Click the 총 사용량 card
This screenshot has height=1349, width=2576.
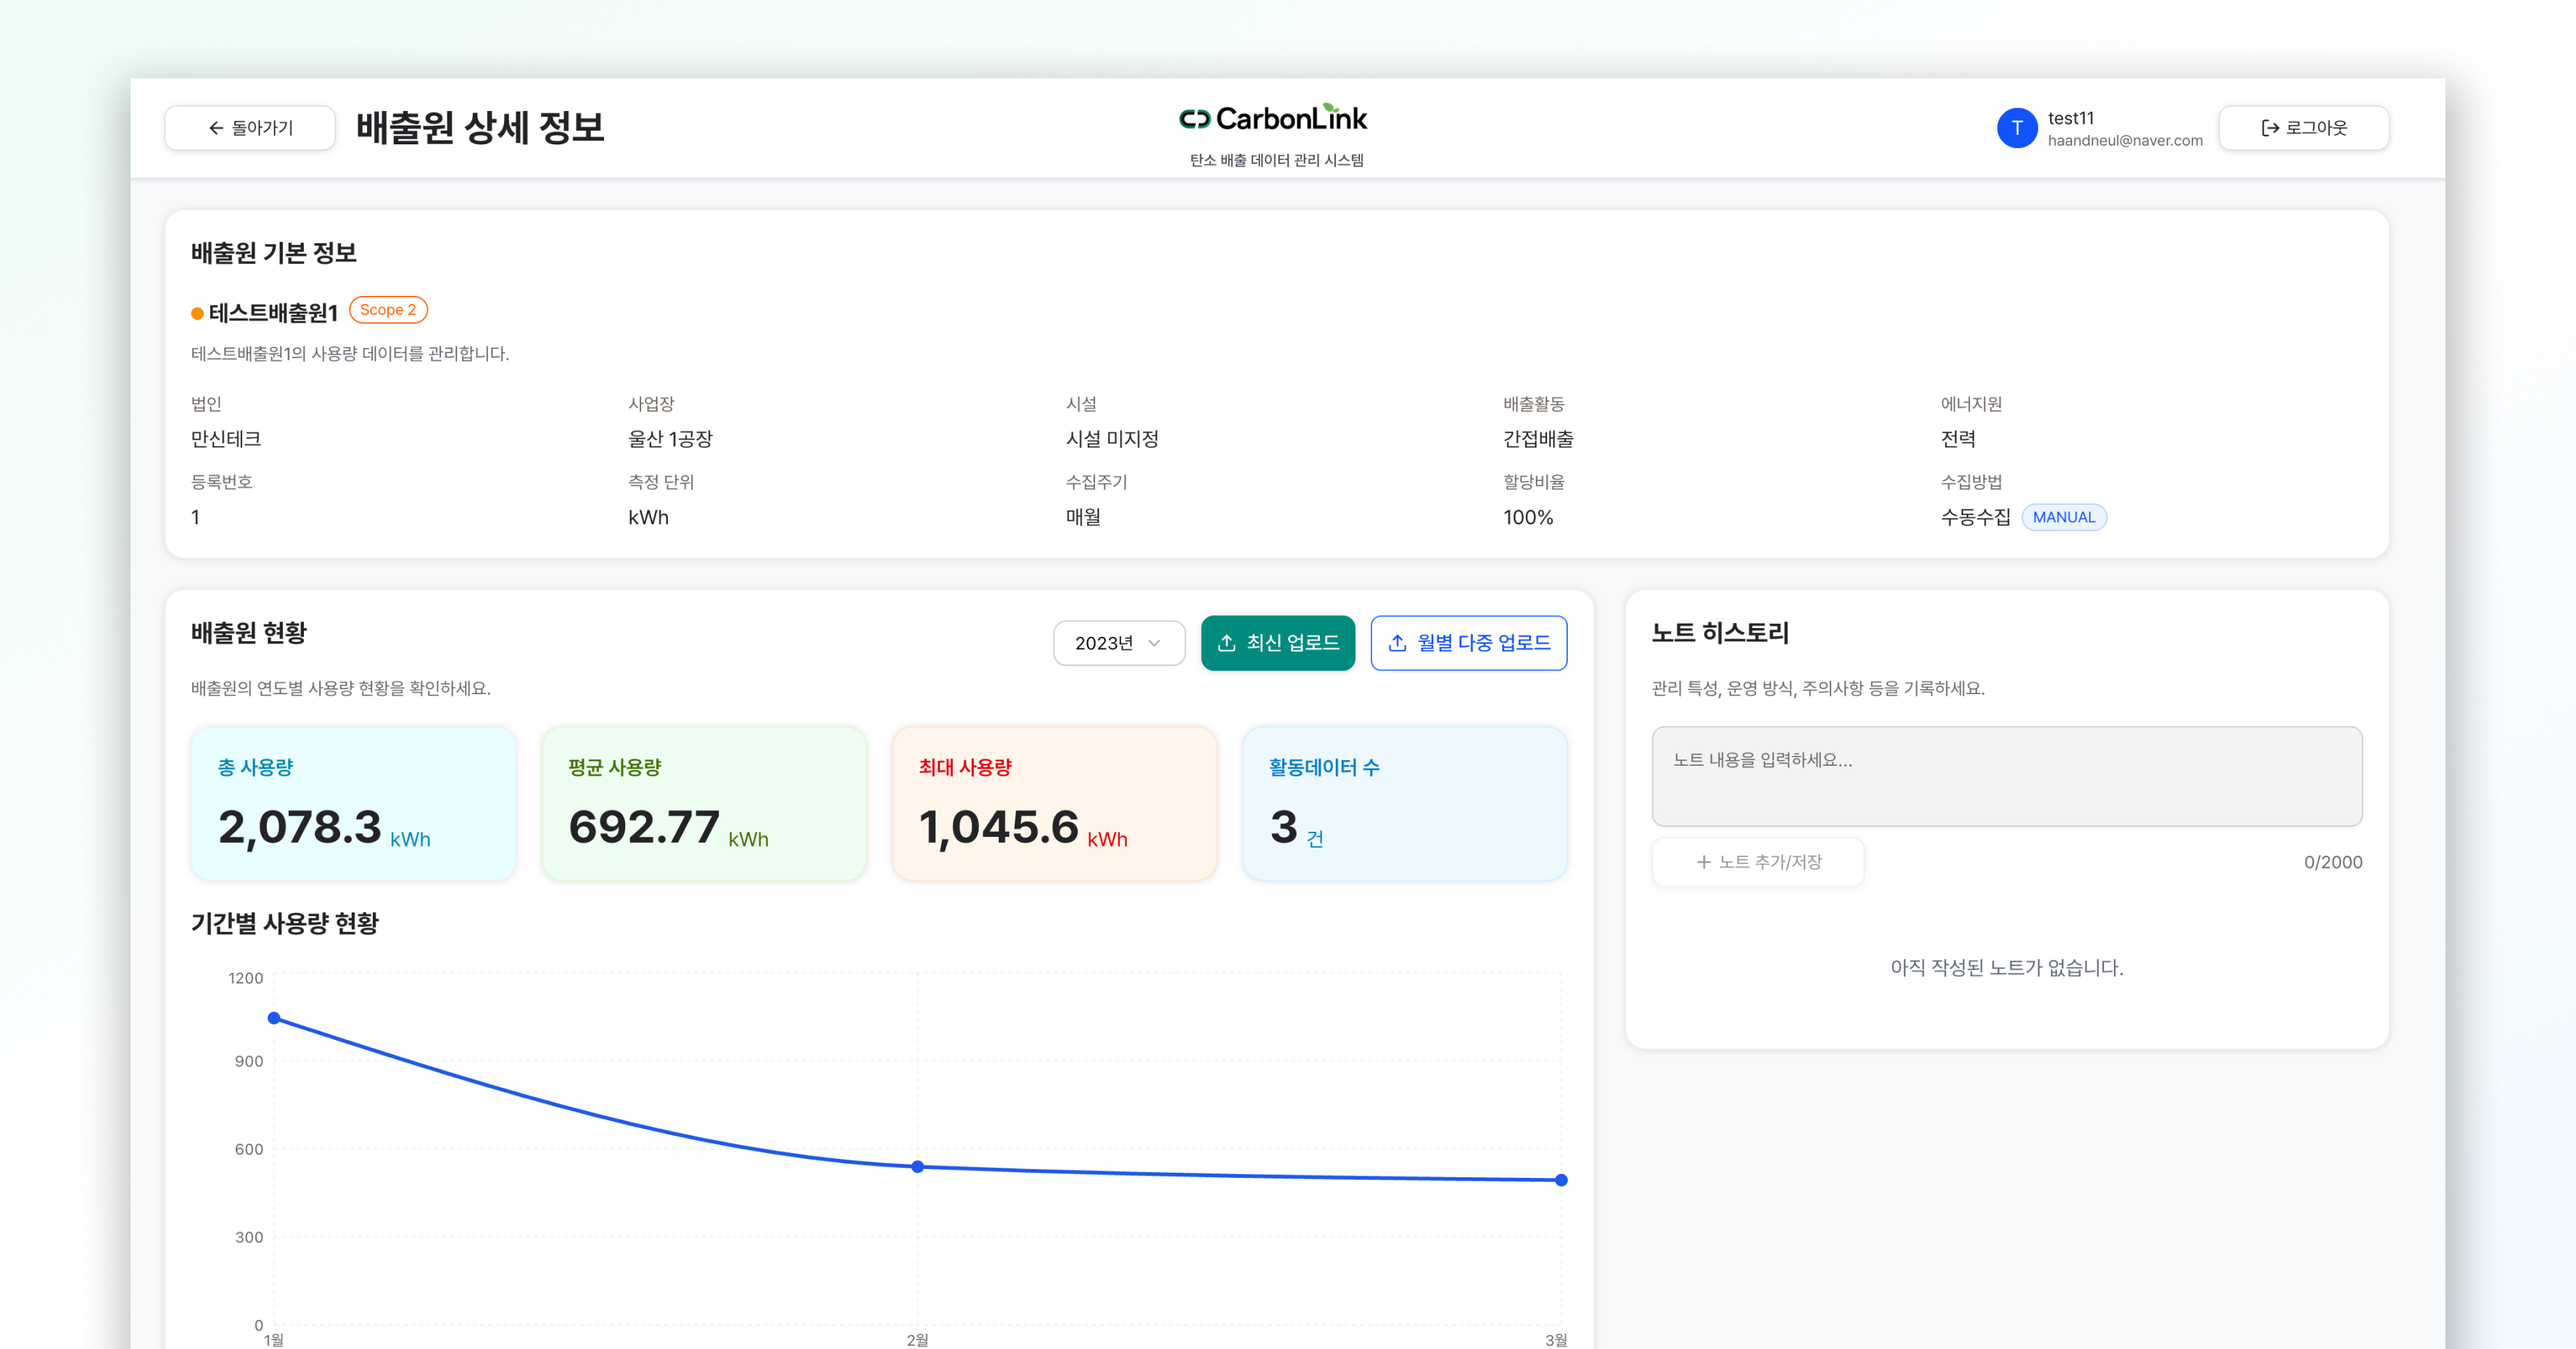(x=353, y=803)
